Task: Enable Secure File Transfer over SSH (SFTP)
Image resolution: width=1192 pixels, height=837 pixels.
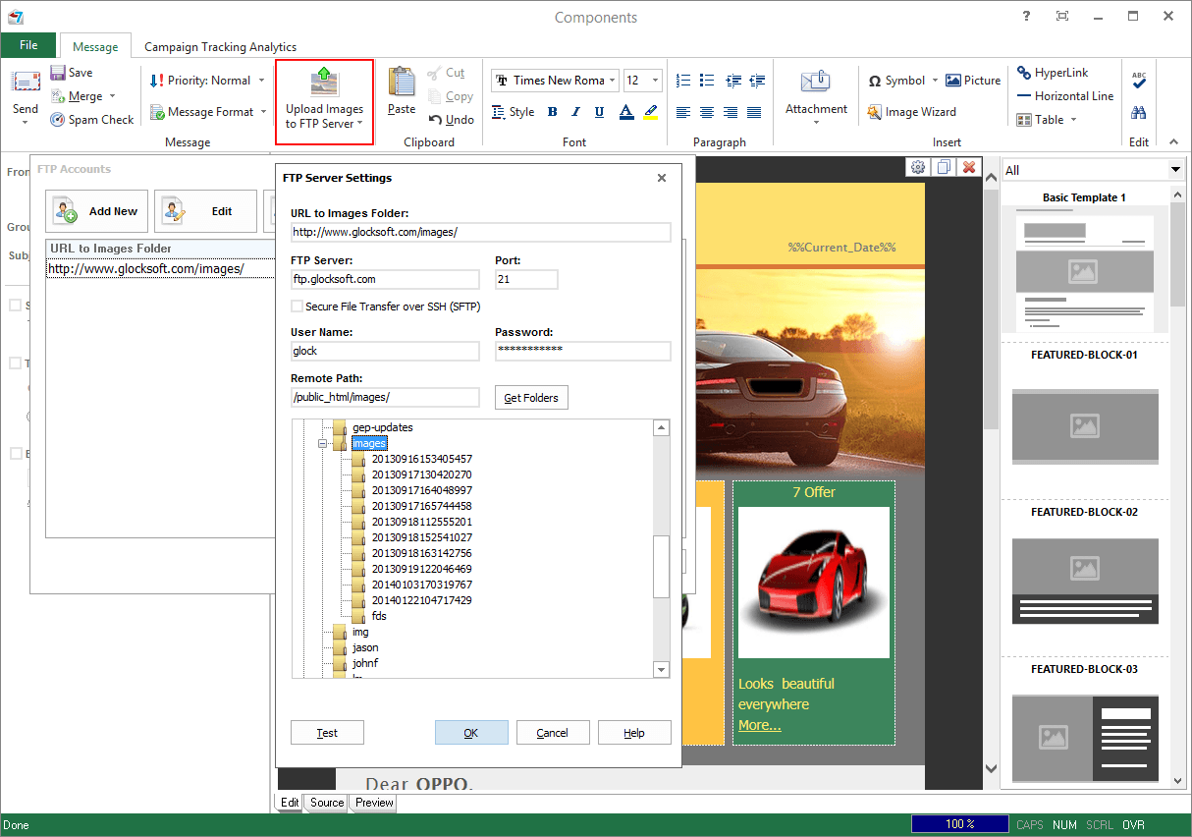Action: (x=298, y=307)
